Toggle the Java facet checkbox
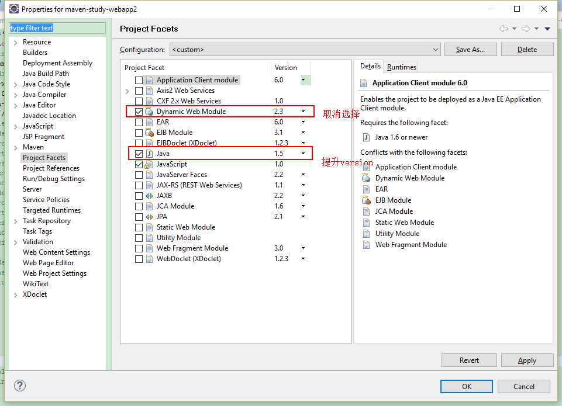 [139, 154]
